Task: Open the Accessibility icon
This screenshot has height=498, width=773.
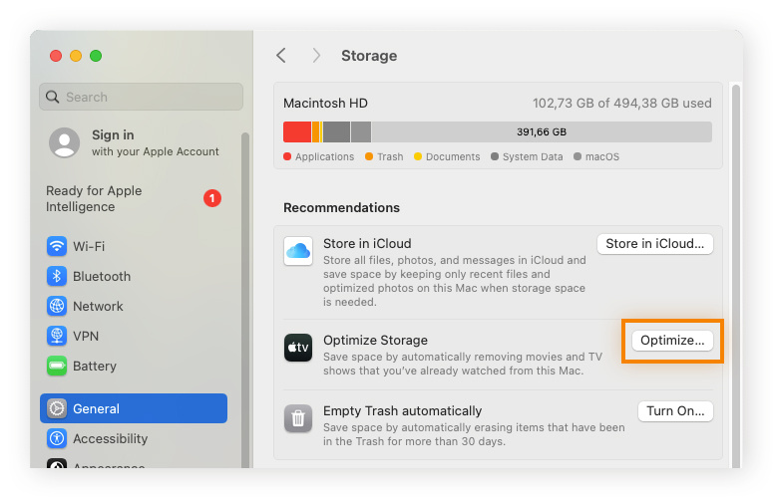Action: coord(57,438)
